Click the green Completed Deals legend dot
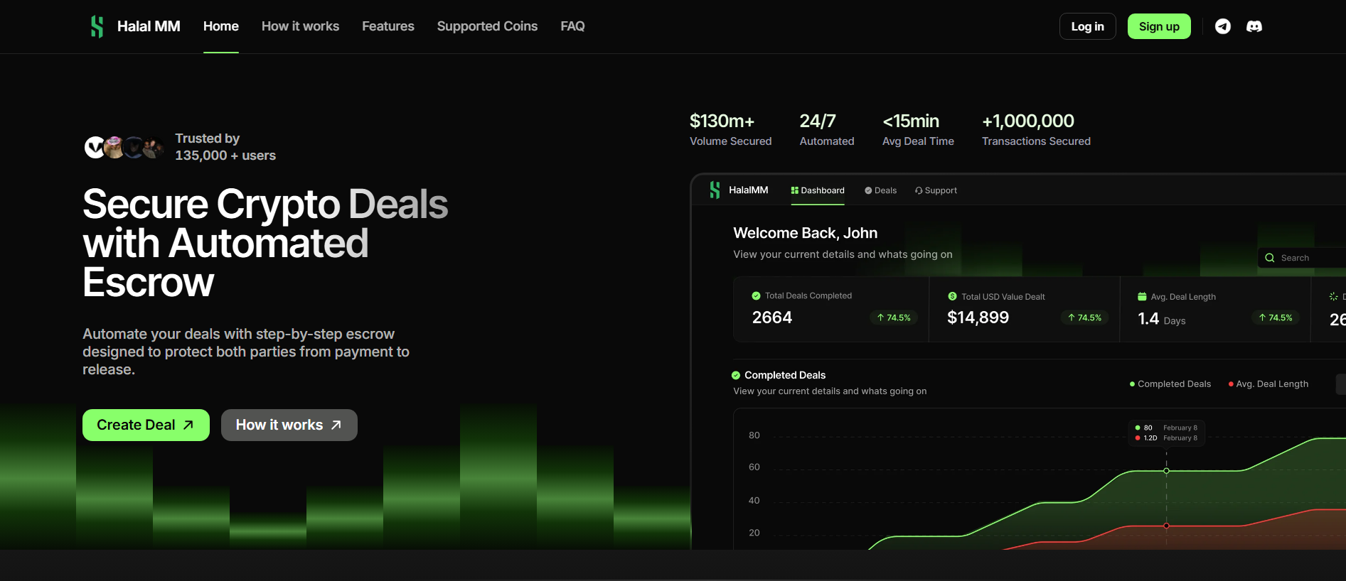The image size is (1346, 581). click(1132, 384)
